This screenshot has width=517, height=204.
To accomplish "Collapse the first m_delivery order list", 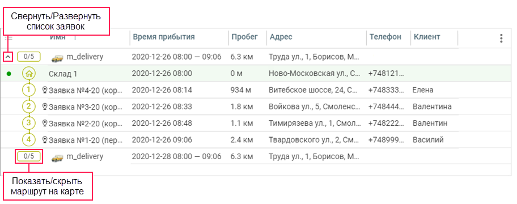I will point(9,57).
